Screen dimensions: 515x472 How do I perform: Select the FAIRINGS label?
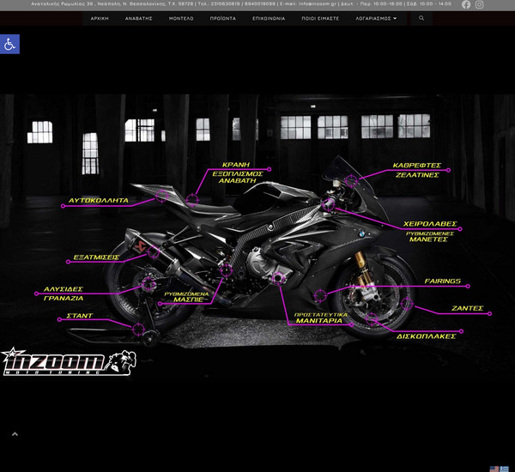tap(442, 281)
